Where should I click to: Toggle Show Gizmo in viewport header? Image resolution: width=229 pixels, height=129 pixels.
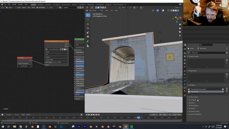pyautogui.click(x=158, y=10)
